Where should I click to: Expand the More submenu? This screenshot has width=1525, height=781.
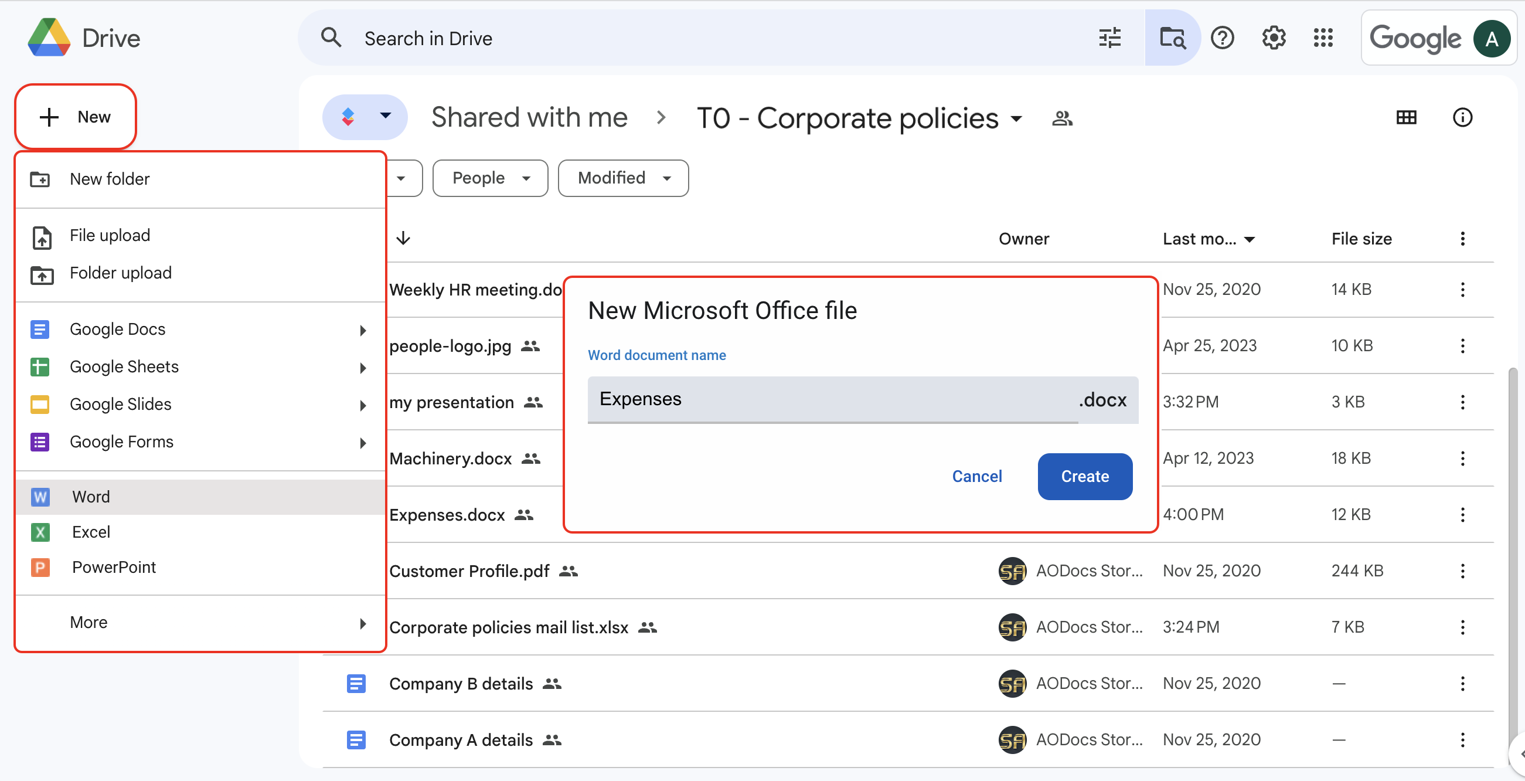363,623
